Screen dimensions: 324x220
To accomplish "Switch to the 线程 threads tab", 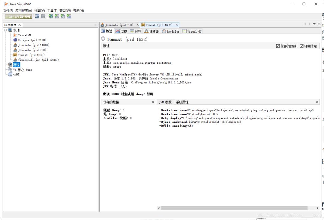I will tap(136, 31).
